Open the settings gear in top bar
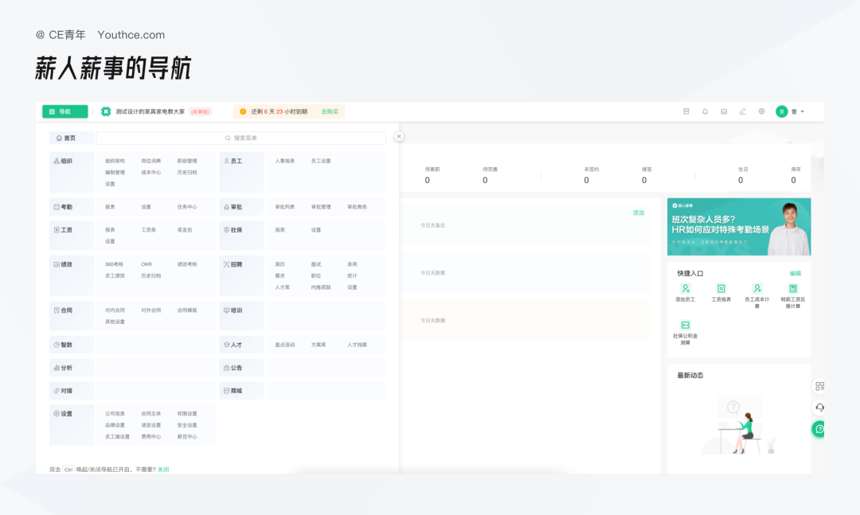860x515 pixels. click(761, 111)
